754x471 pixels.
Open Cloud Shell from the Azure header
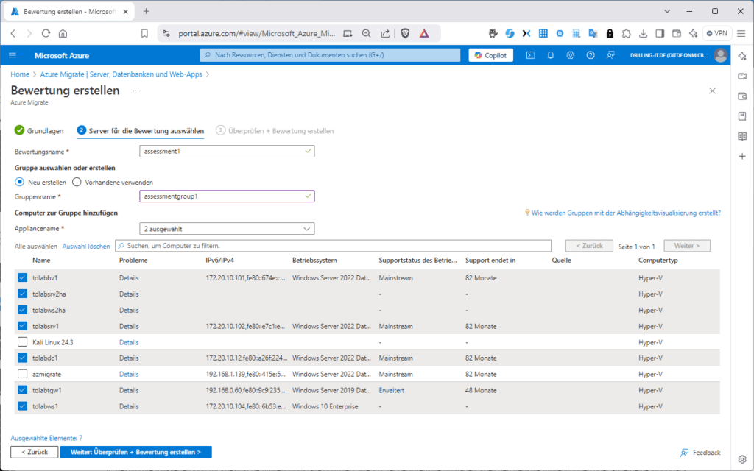tap(530, 55)
